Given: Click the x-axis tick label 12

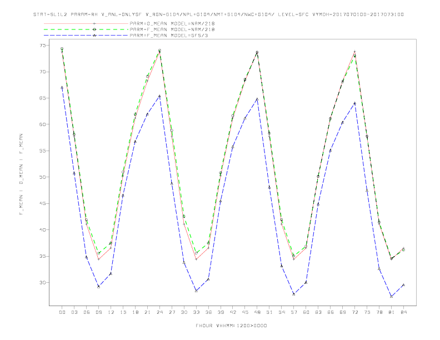Looking at the screenshot, I should coord(111,312).
